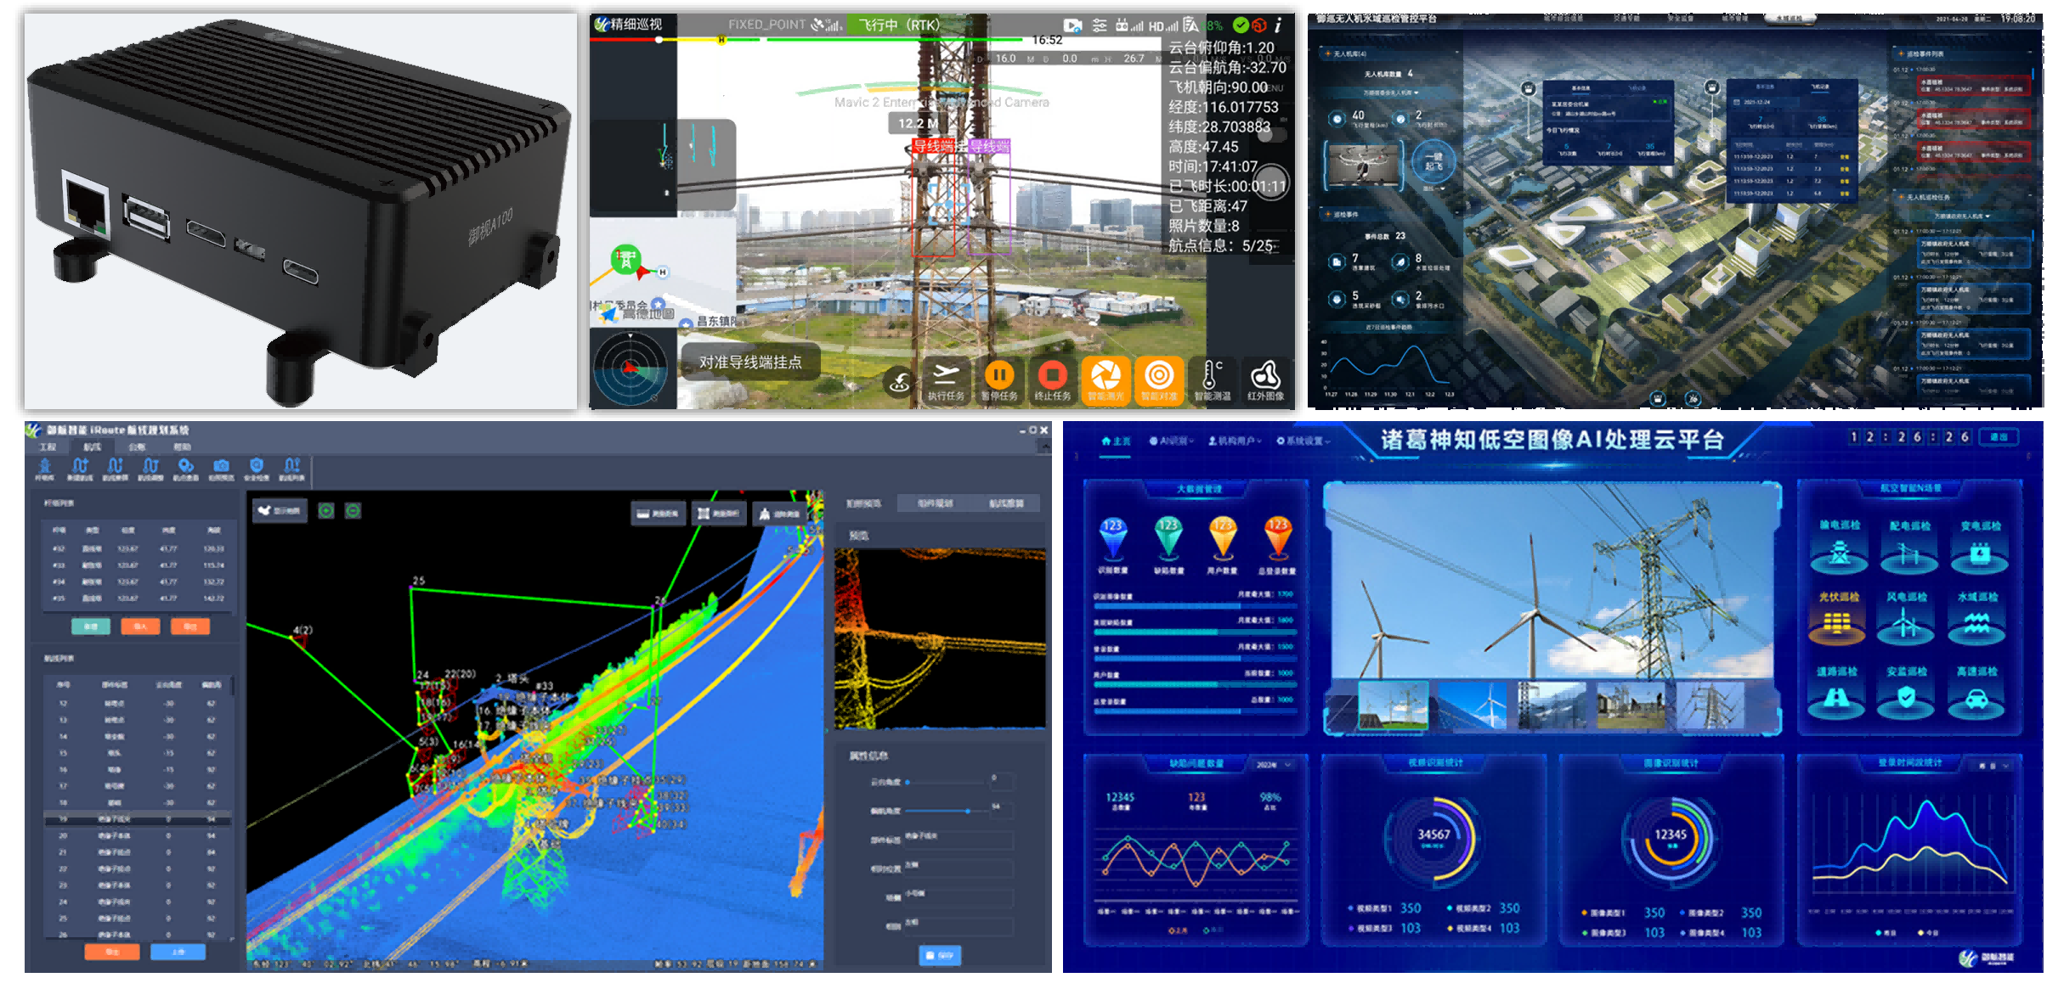This screenshot has width=2064, height=989.
Task: Select the highlighted first carousel thumbnail
Action: (1393, 705)
